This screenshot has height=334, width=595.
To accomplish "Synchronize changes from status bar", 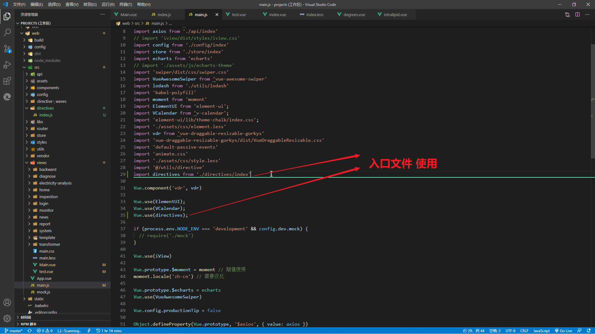I will pos(30,331).
